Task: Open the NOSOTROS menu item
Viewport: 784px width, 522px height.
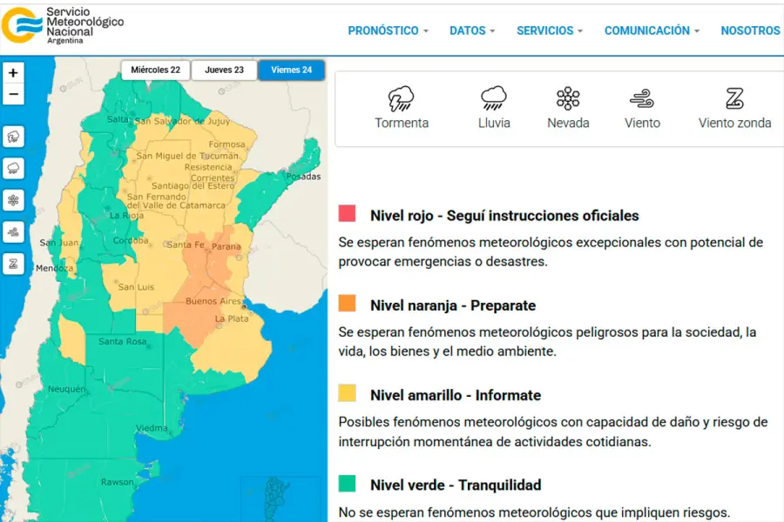Action: 750,30
